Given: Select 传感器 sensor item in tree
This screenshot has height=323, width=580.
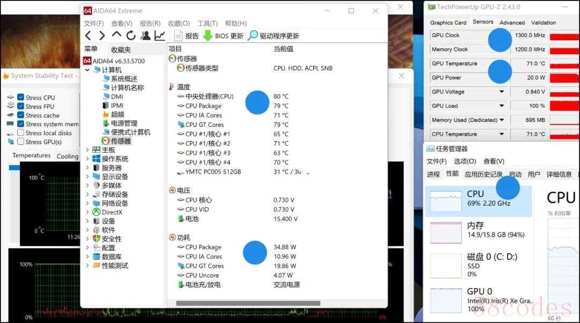Looking at the screenshot, I should pos(117,141).
